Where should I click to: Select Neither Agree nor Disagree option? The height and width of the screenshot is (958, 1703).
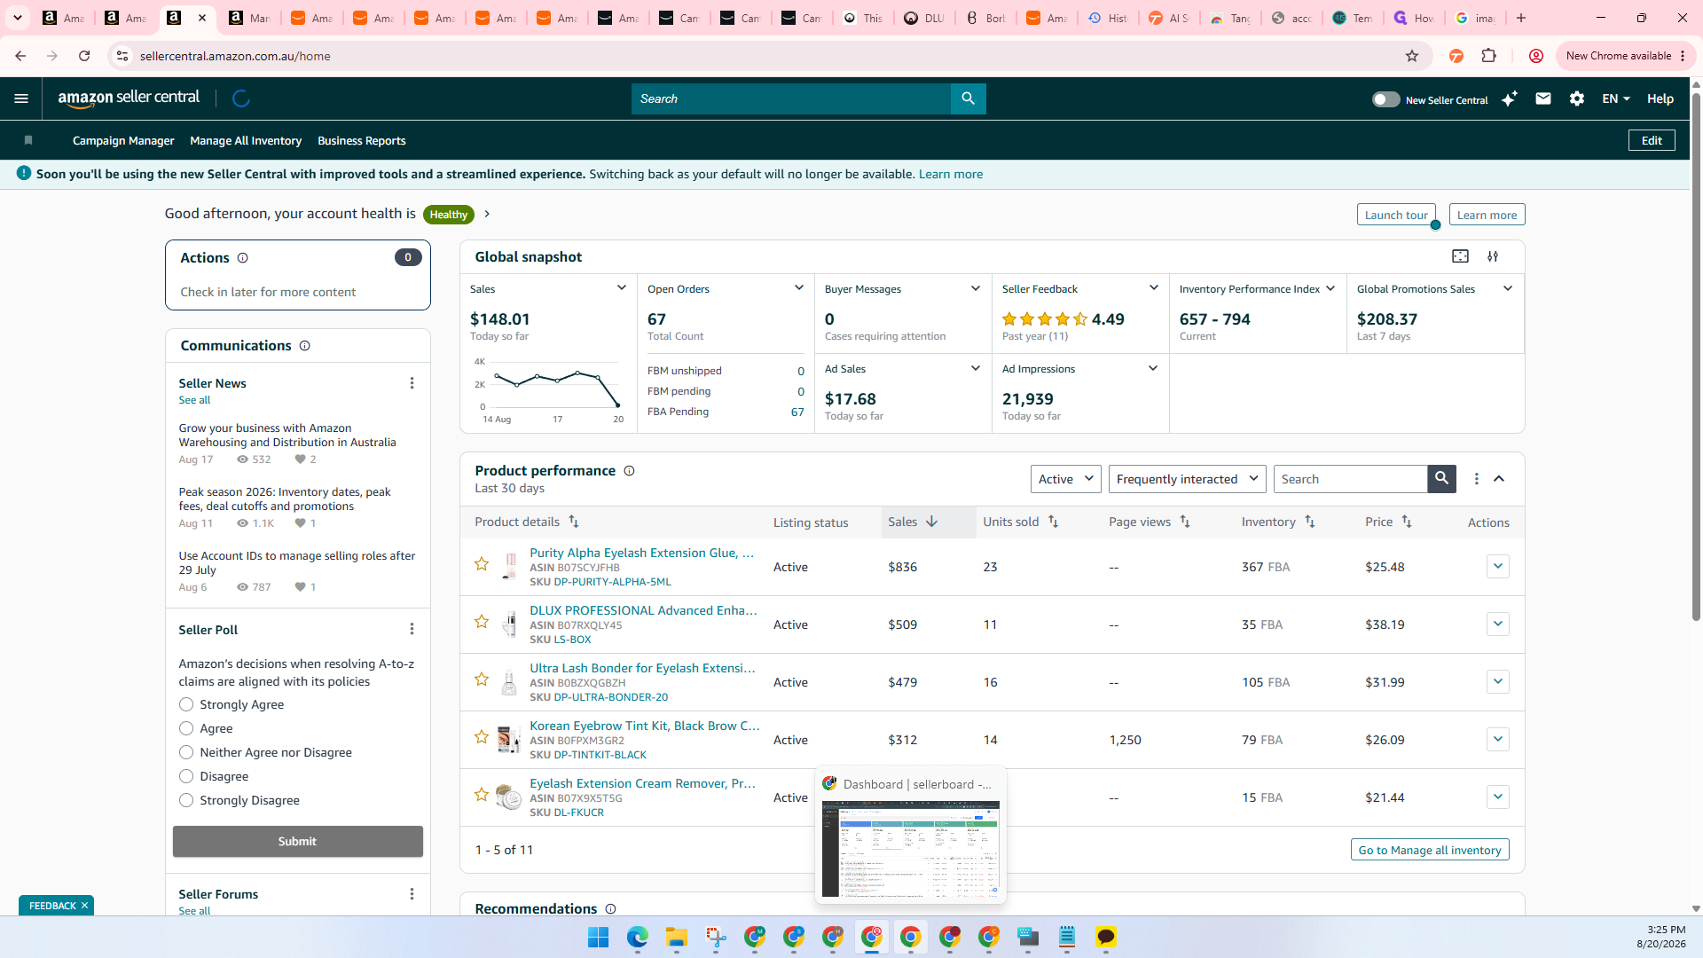(x=186, y=752)
